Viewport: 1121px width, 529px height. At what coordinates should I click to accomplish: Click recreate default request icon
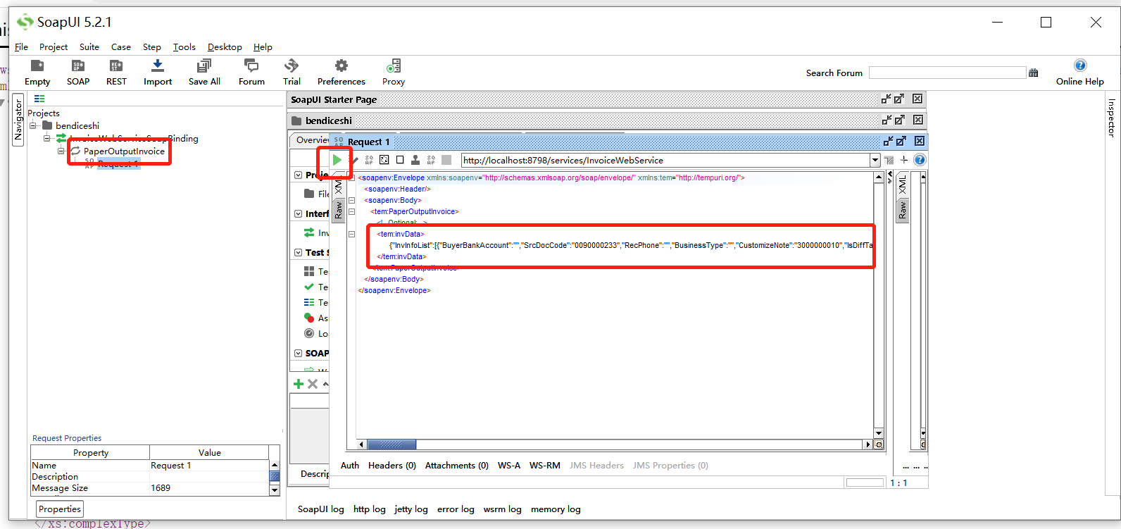(x=384, y=160)
